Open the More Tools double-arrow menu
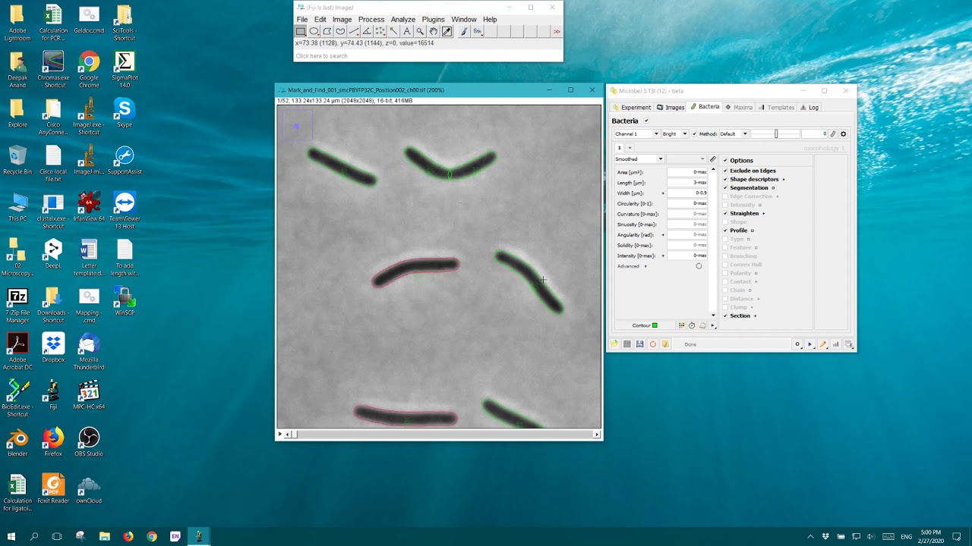 [x=557, y=31]
